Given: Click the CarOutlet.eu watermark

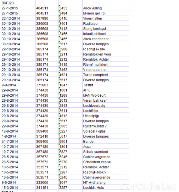Looking at the screenshot, I should pos(148,186).
